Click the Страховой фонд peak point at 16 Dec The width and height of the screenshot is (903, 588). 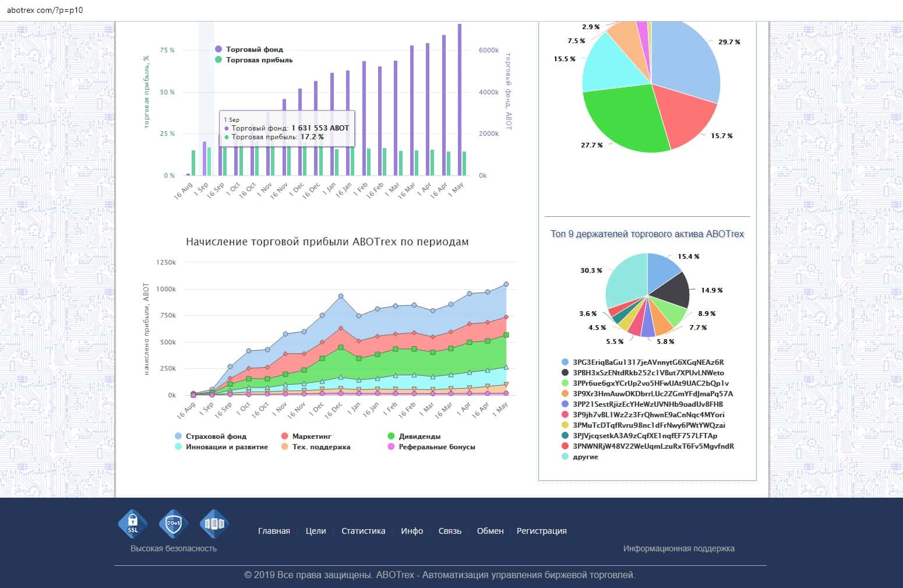[x=341, y=297]
